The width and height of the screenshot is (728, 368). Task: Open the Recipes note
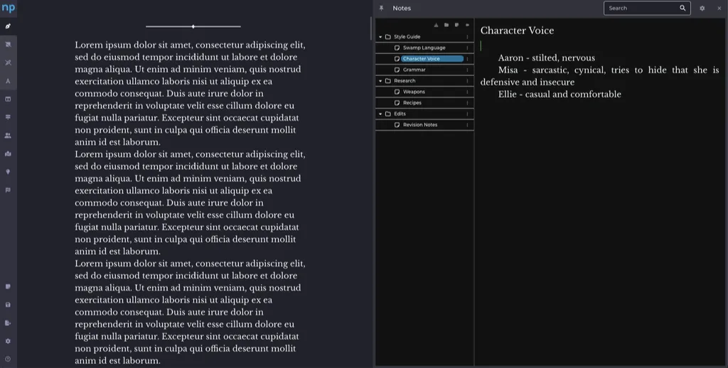pyautogui.click(x=412, y=103)
